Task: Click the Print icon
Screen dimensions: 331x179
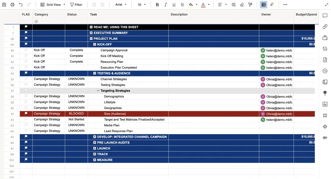Action: pos(12,4)
